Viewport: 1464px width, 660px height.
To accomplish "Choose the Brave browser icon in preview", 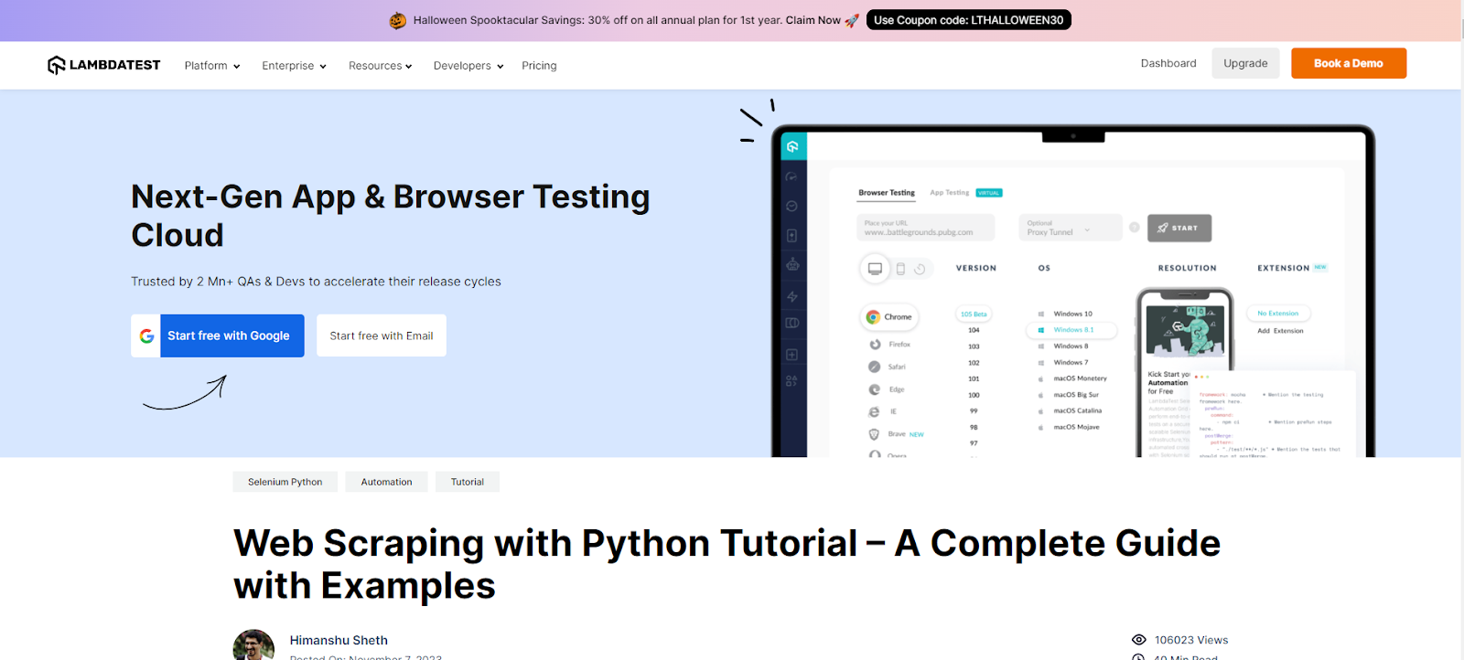I will pos(875,434).
